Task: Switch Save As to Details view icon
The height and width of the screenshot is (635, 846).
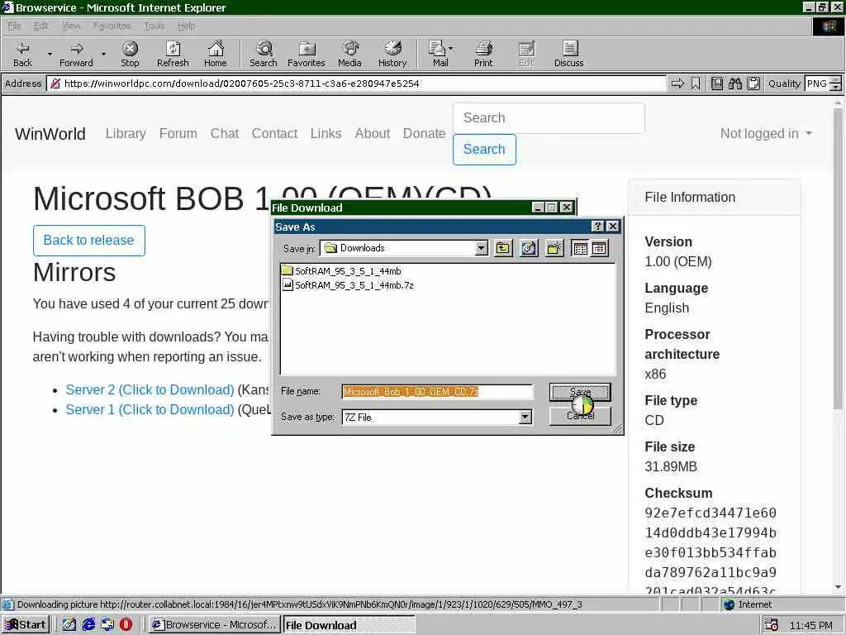Action: coord(600,248)
